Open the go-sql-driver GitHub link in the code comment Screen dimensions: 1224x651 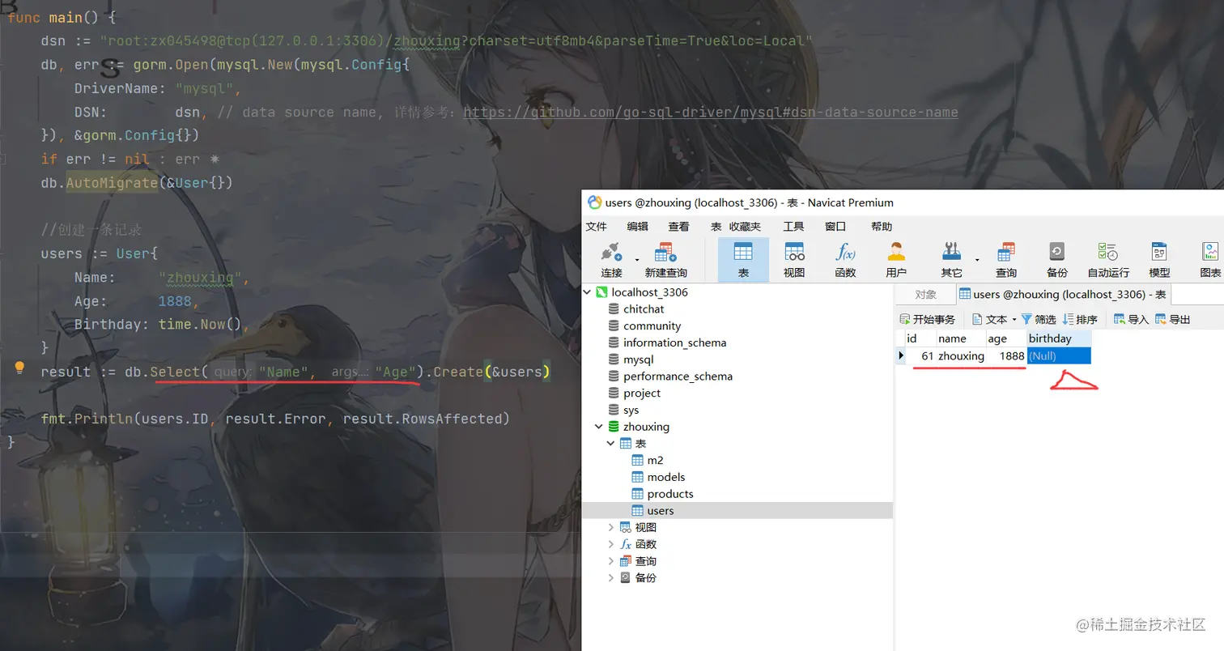[711, 112]
